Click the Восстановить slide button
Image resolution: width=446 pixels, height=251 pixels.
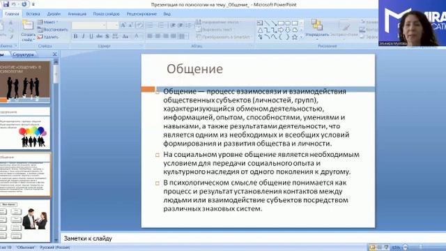(53, 29)
